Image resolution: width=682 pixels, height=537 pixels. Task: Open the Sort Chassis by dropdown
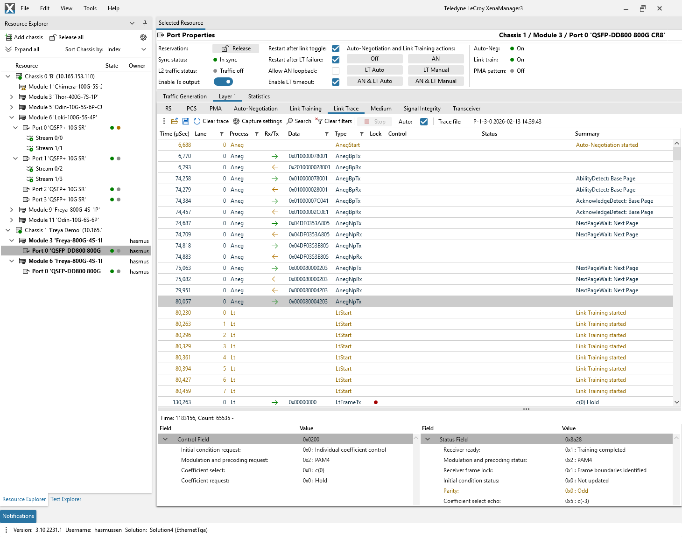(143, 49)
